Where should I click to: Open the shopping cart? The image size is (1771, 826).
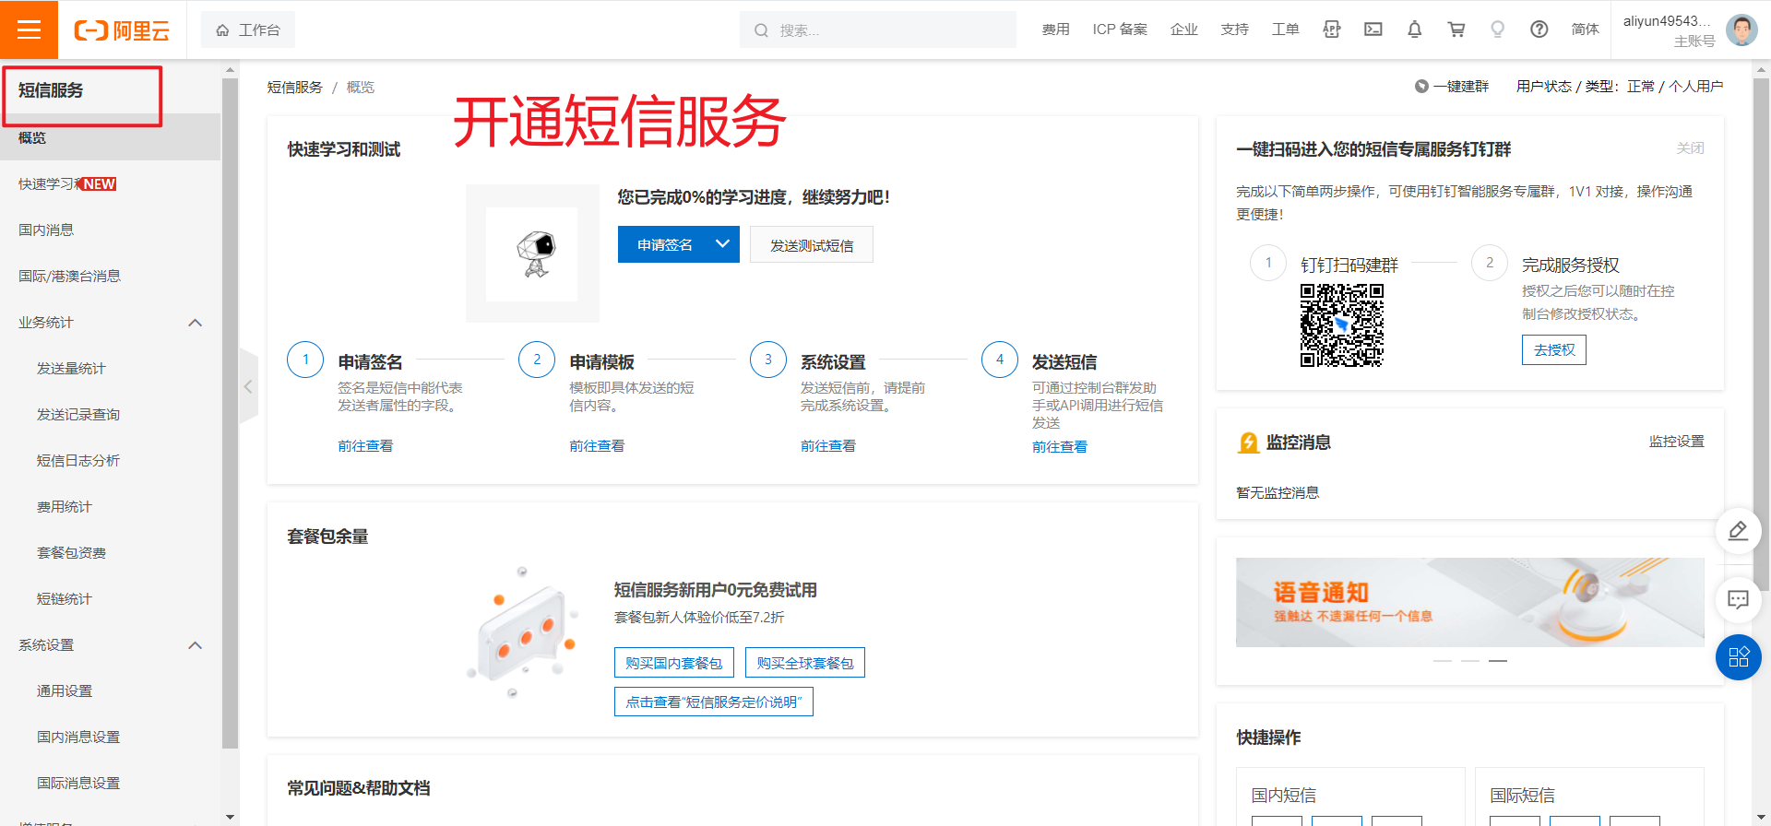(x=1456, y=29)
